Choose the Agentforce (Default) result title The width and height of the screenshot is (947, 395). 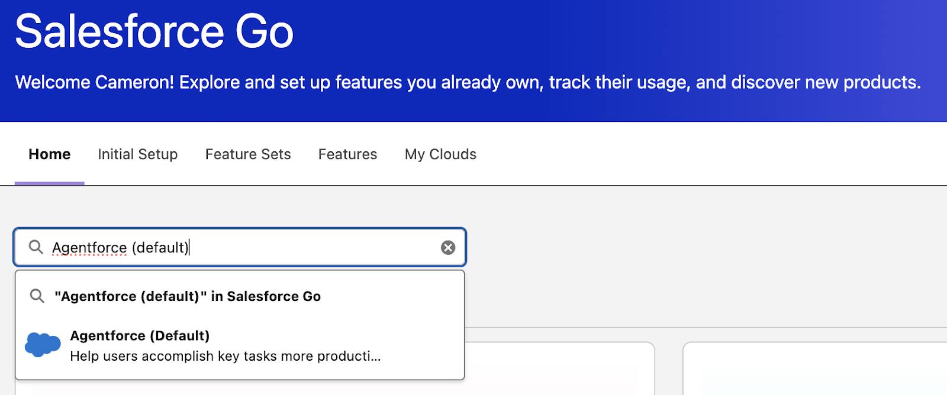coord(140,336)
